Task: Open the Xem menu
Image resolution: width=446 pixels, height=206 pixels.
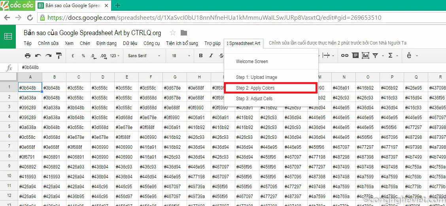Action: click(69, 43)
